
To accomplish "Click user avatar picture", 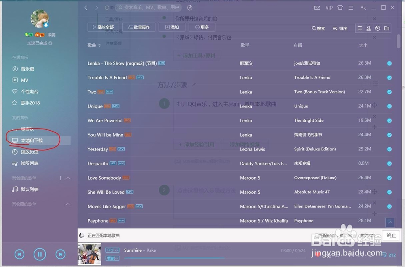I will (40, 19).
